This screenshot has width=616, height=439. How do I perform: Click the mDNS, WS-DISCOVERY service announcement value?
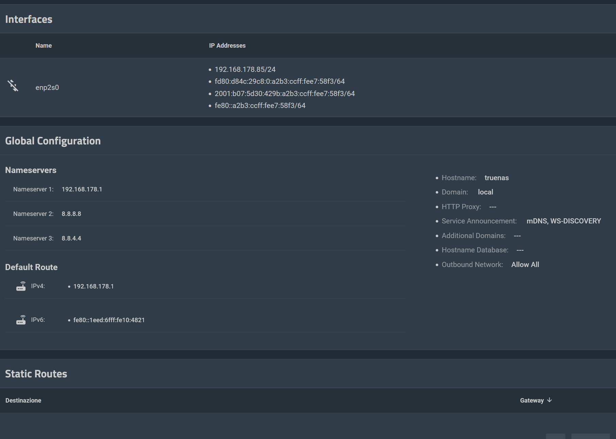pos(564,221)
